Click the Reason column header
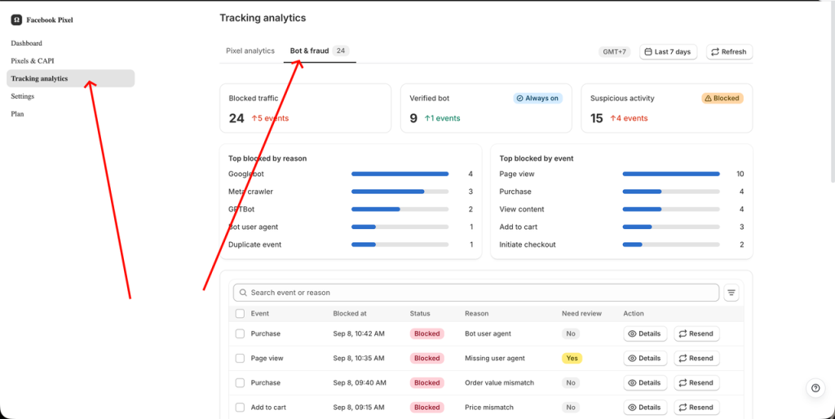835x419 pixels. (476, 314)
